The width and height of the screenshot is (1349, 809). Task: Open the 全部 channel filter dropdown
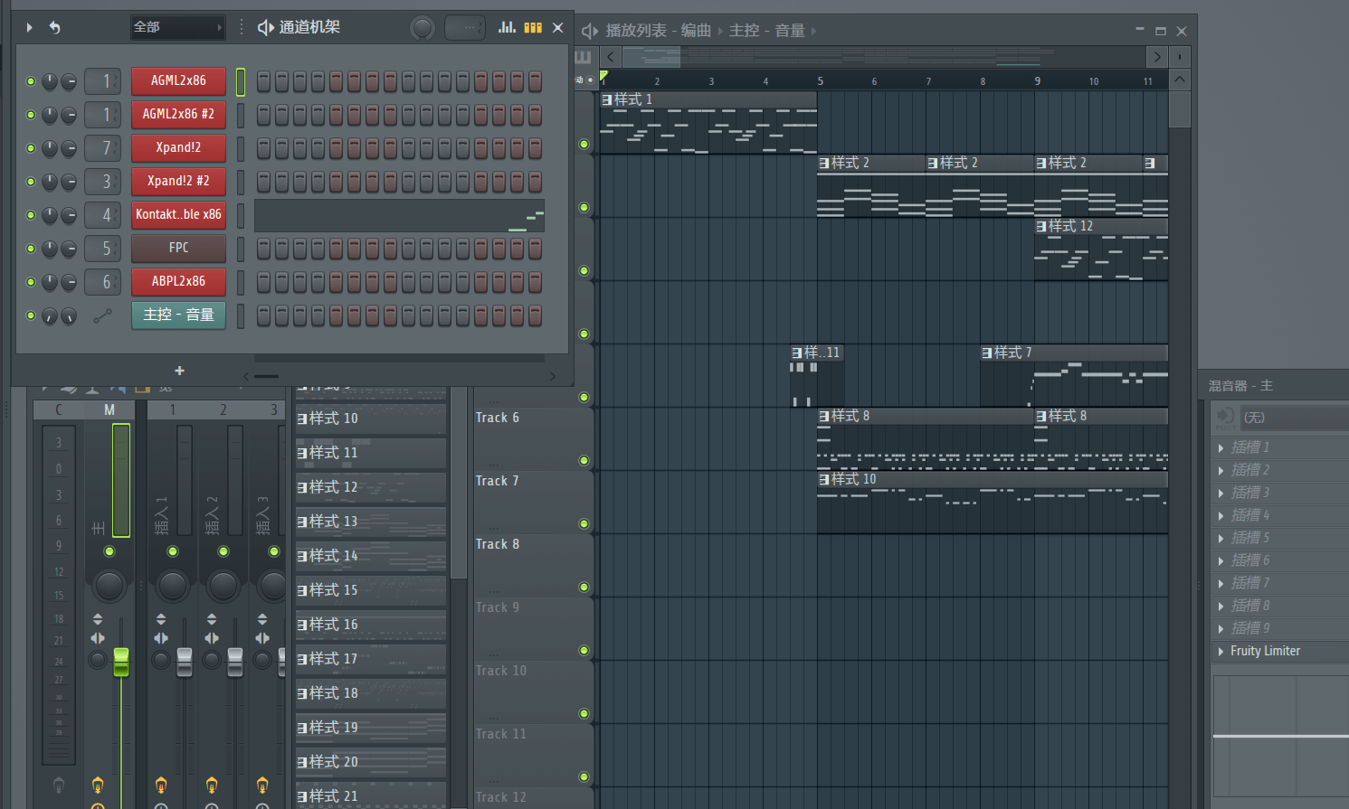click(x=177, y=27)
